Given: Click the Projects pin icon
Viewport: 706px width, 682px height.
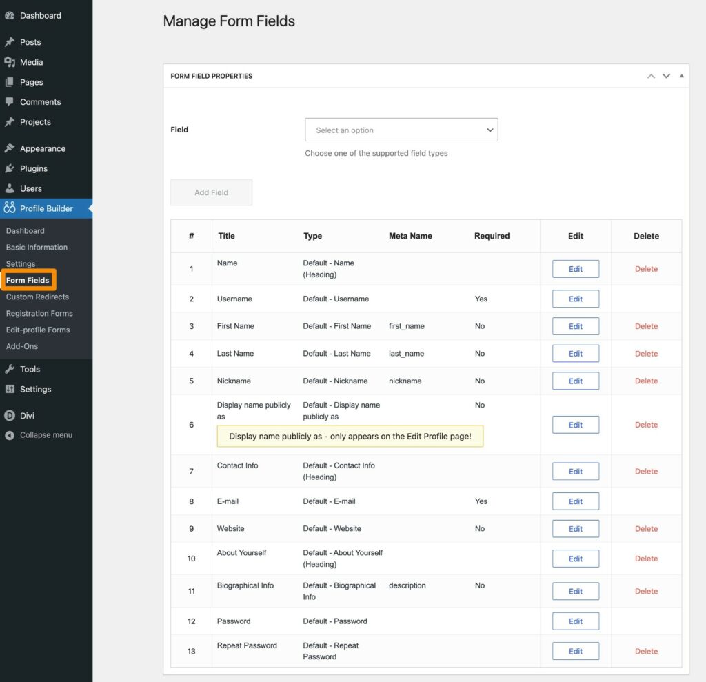Looking at the screenshot, I should pyautogui.click(x=10, y=121).
